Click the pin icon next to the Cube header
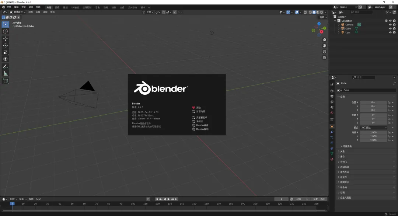 coord(394,83)
